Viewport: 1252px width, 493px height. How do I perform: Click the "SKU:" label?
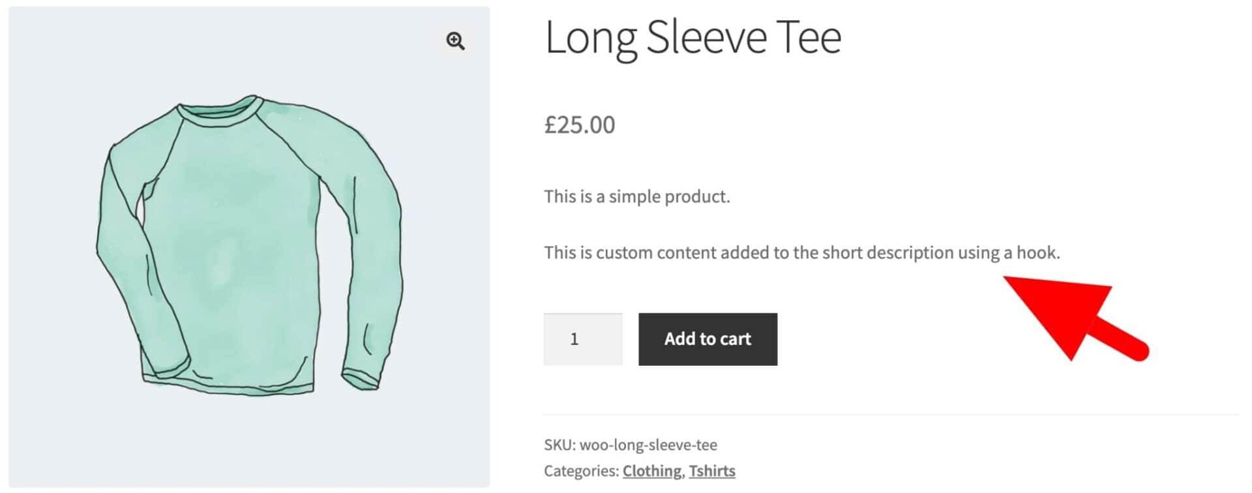[x=559, y=445]
